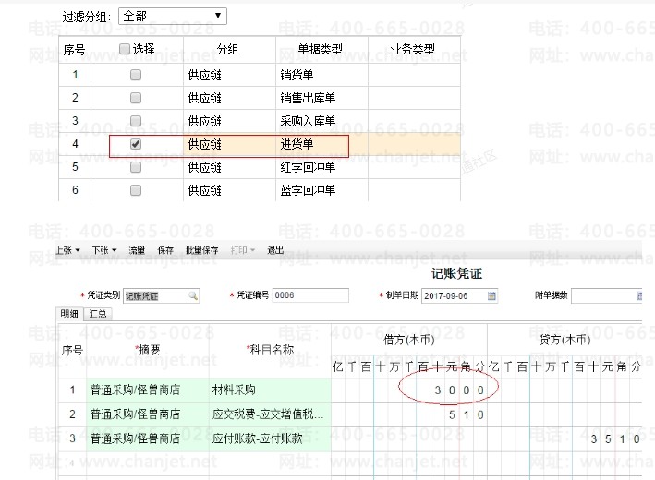655x480 pixels.
Task: Click 退出 to exit the voucher
Action: 275,250
